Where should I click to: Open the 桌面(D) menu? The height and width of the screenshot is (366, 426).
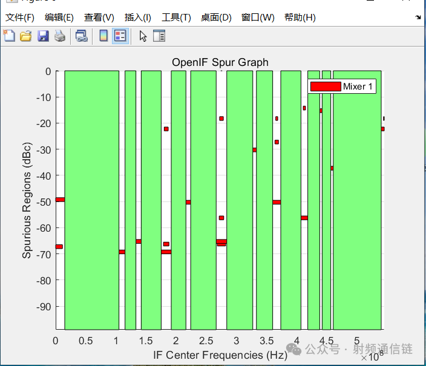click(216, 18)
